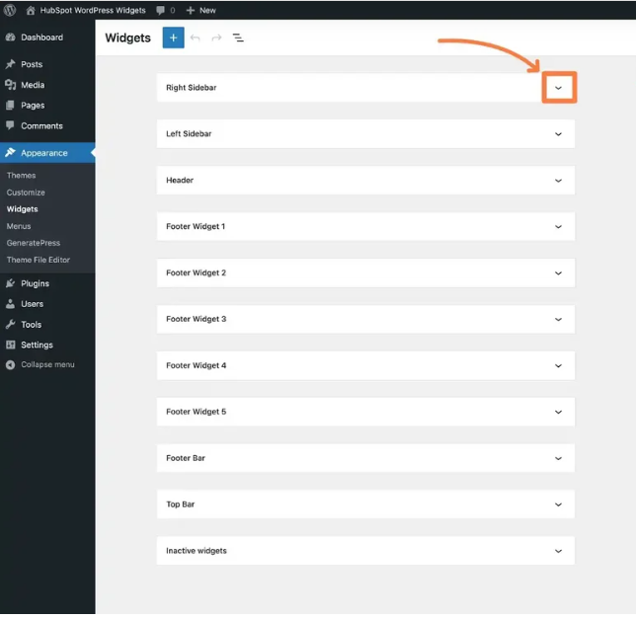Expand the Right Sidebar widget area chevron
636x619 pixels.
coord(559,88)
